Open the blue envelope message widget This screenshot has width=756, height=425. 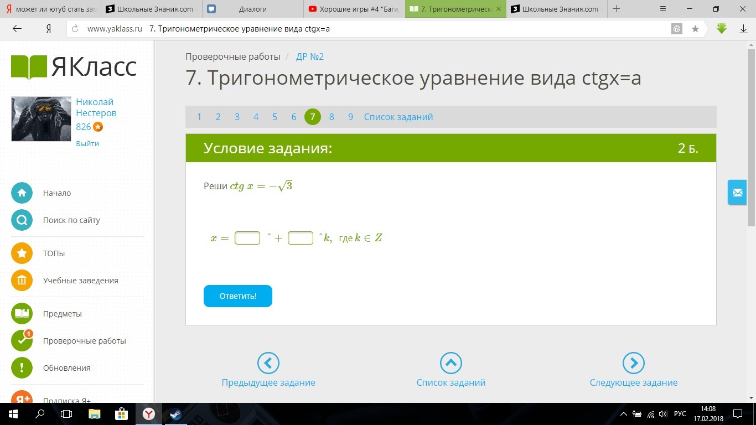pos(737,193)
